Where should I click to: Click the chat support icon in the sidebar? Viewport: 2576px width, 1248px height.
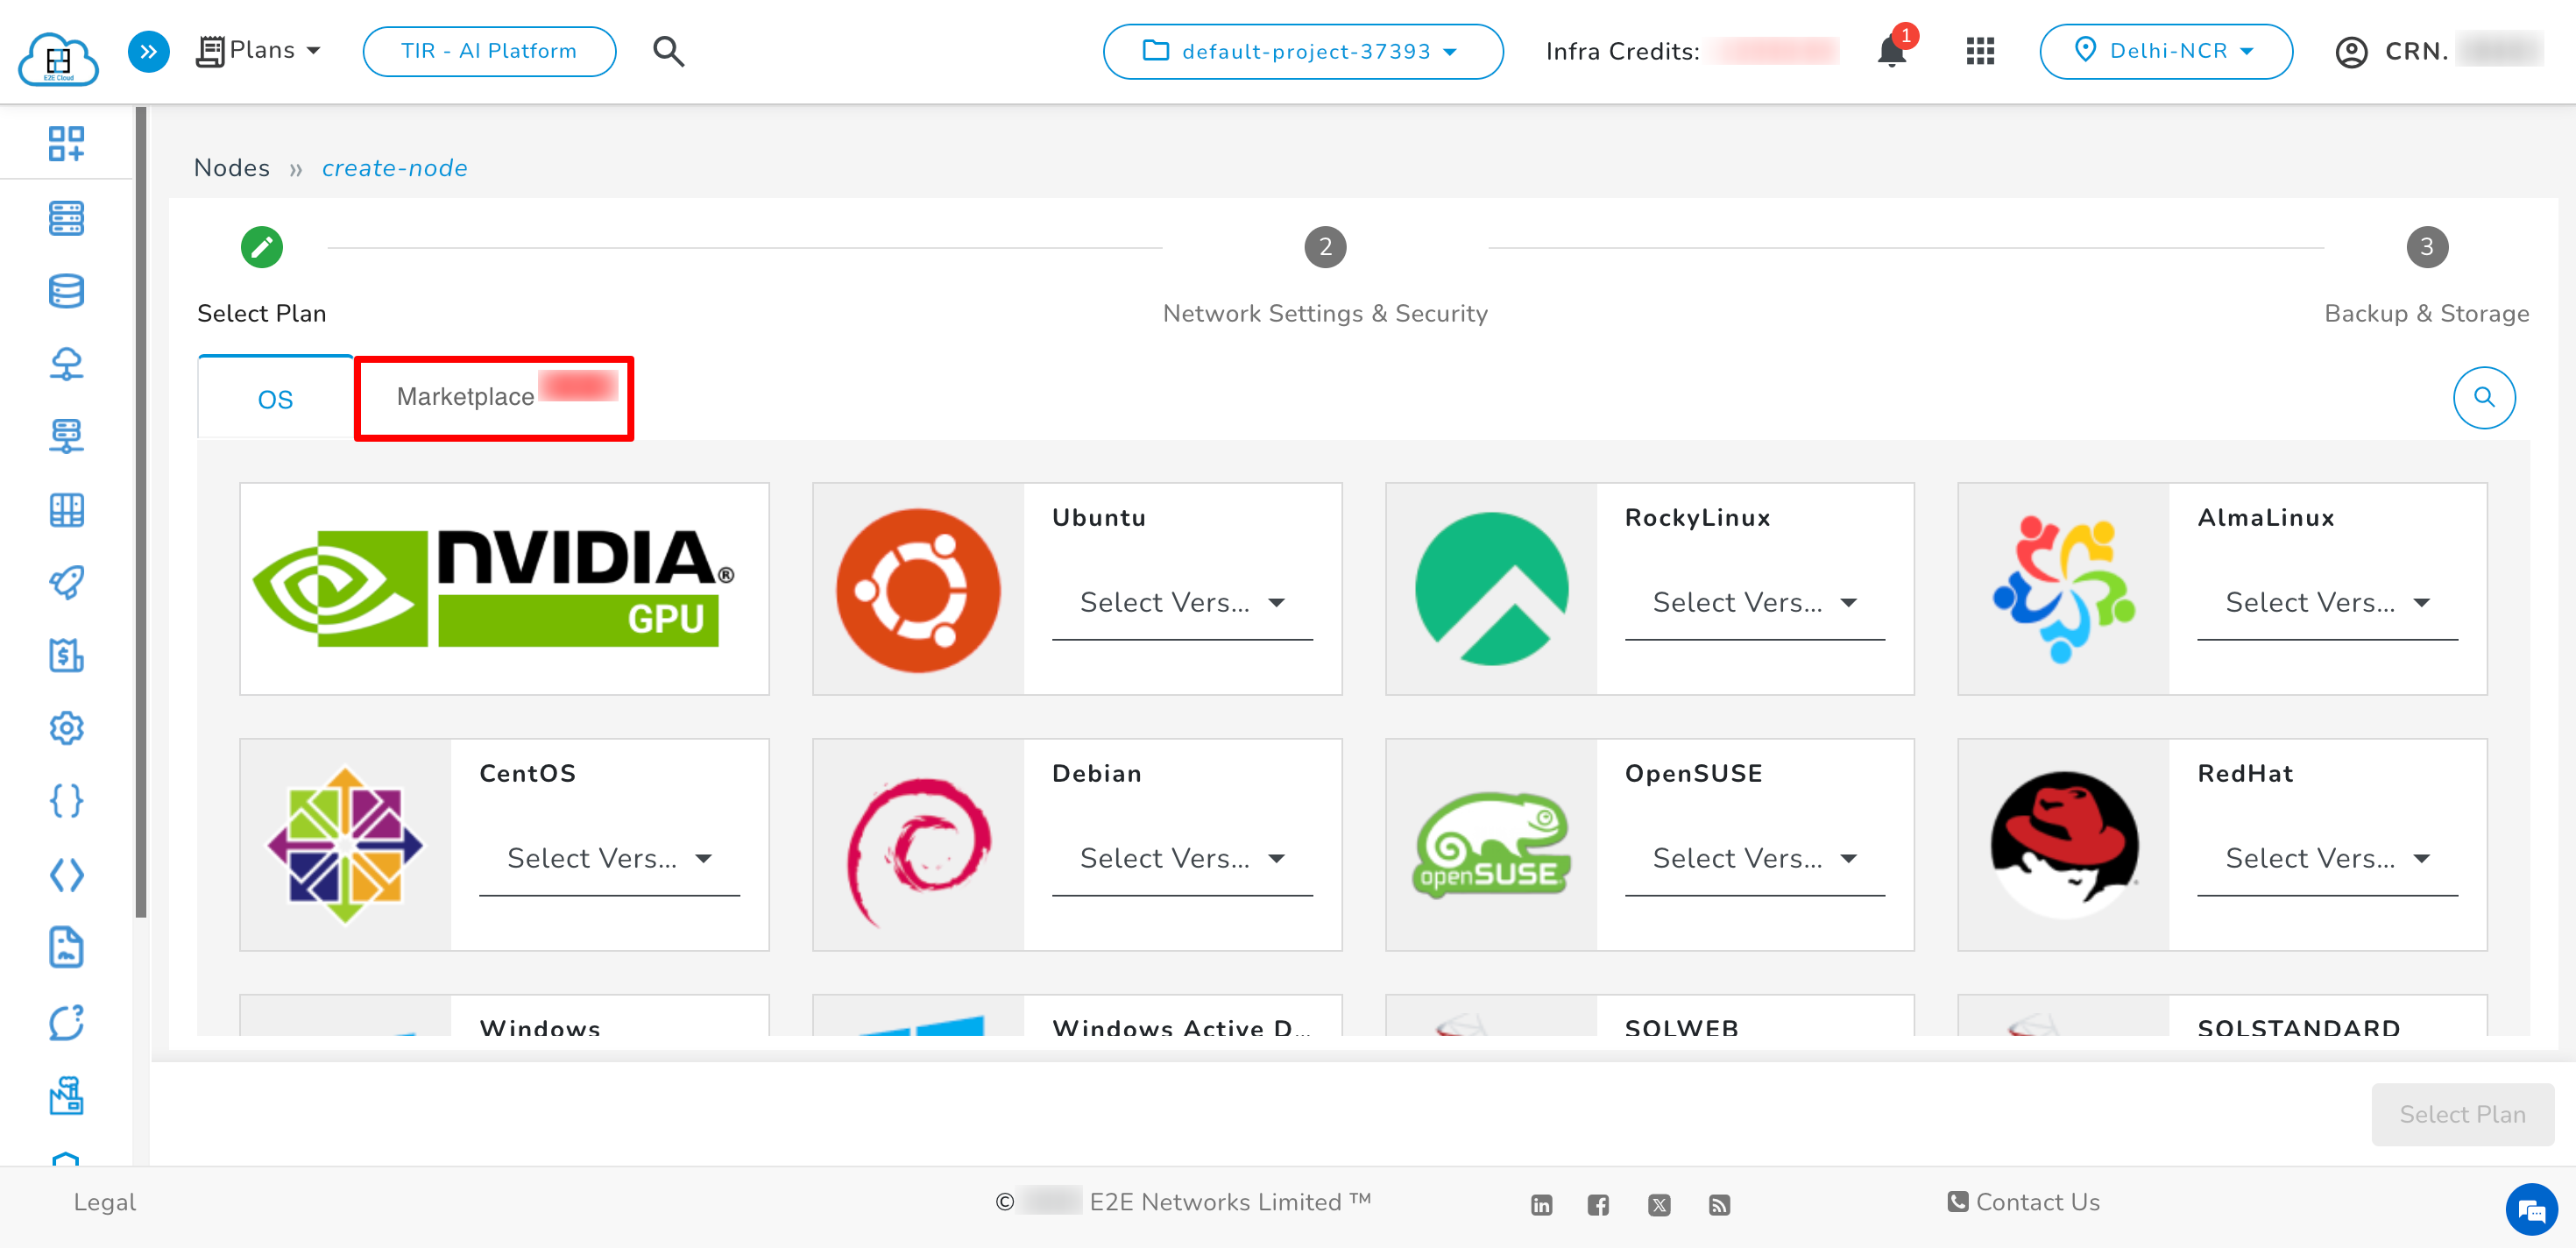[66, 1023]
